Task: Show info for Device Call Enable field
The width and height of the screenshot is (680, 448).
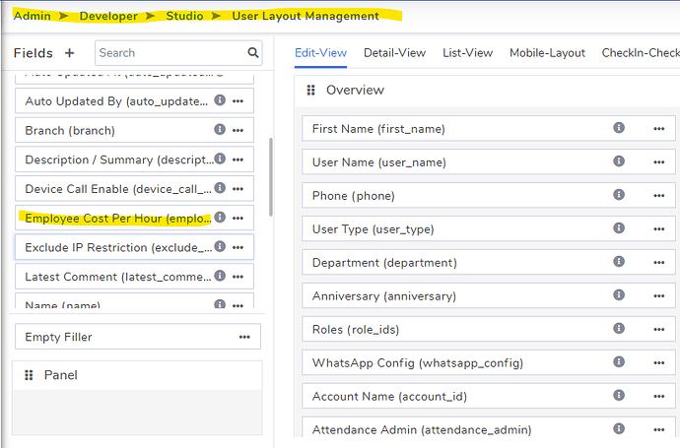Action: [x=220, y=188]
